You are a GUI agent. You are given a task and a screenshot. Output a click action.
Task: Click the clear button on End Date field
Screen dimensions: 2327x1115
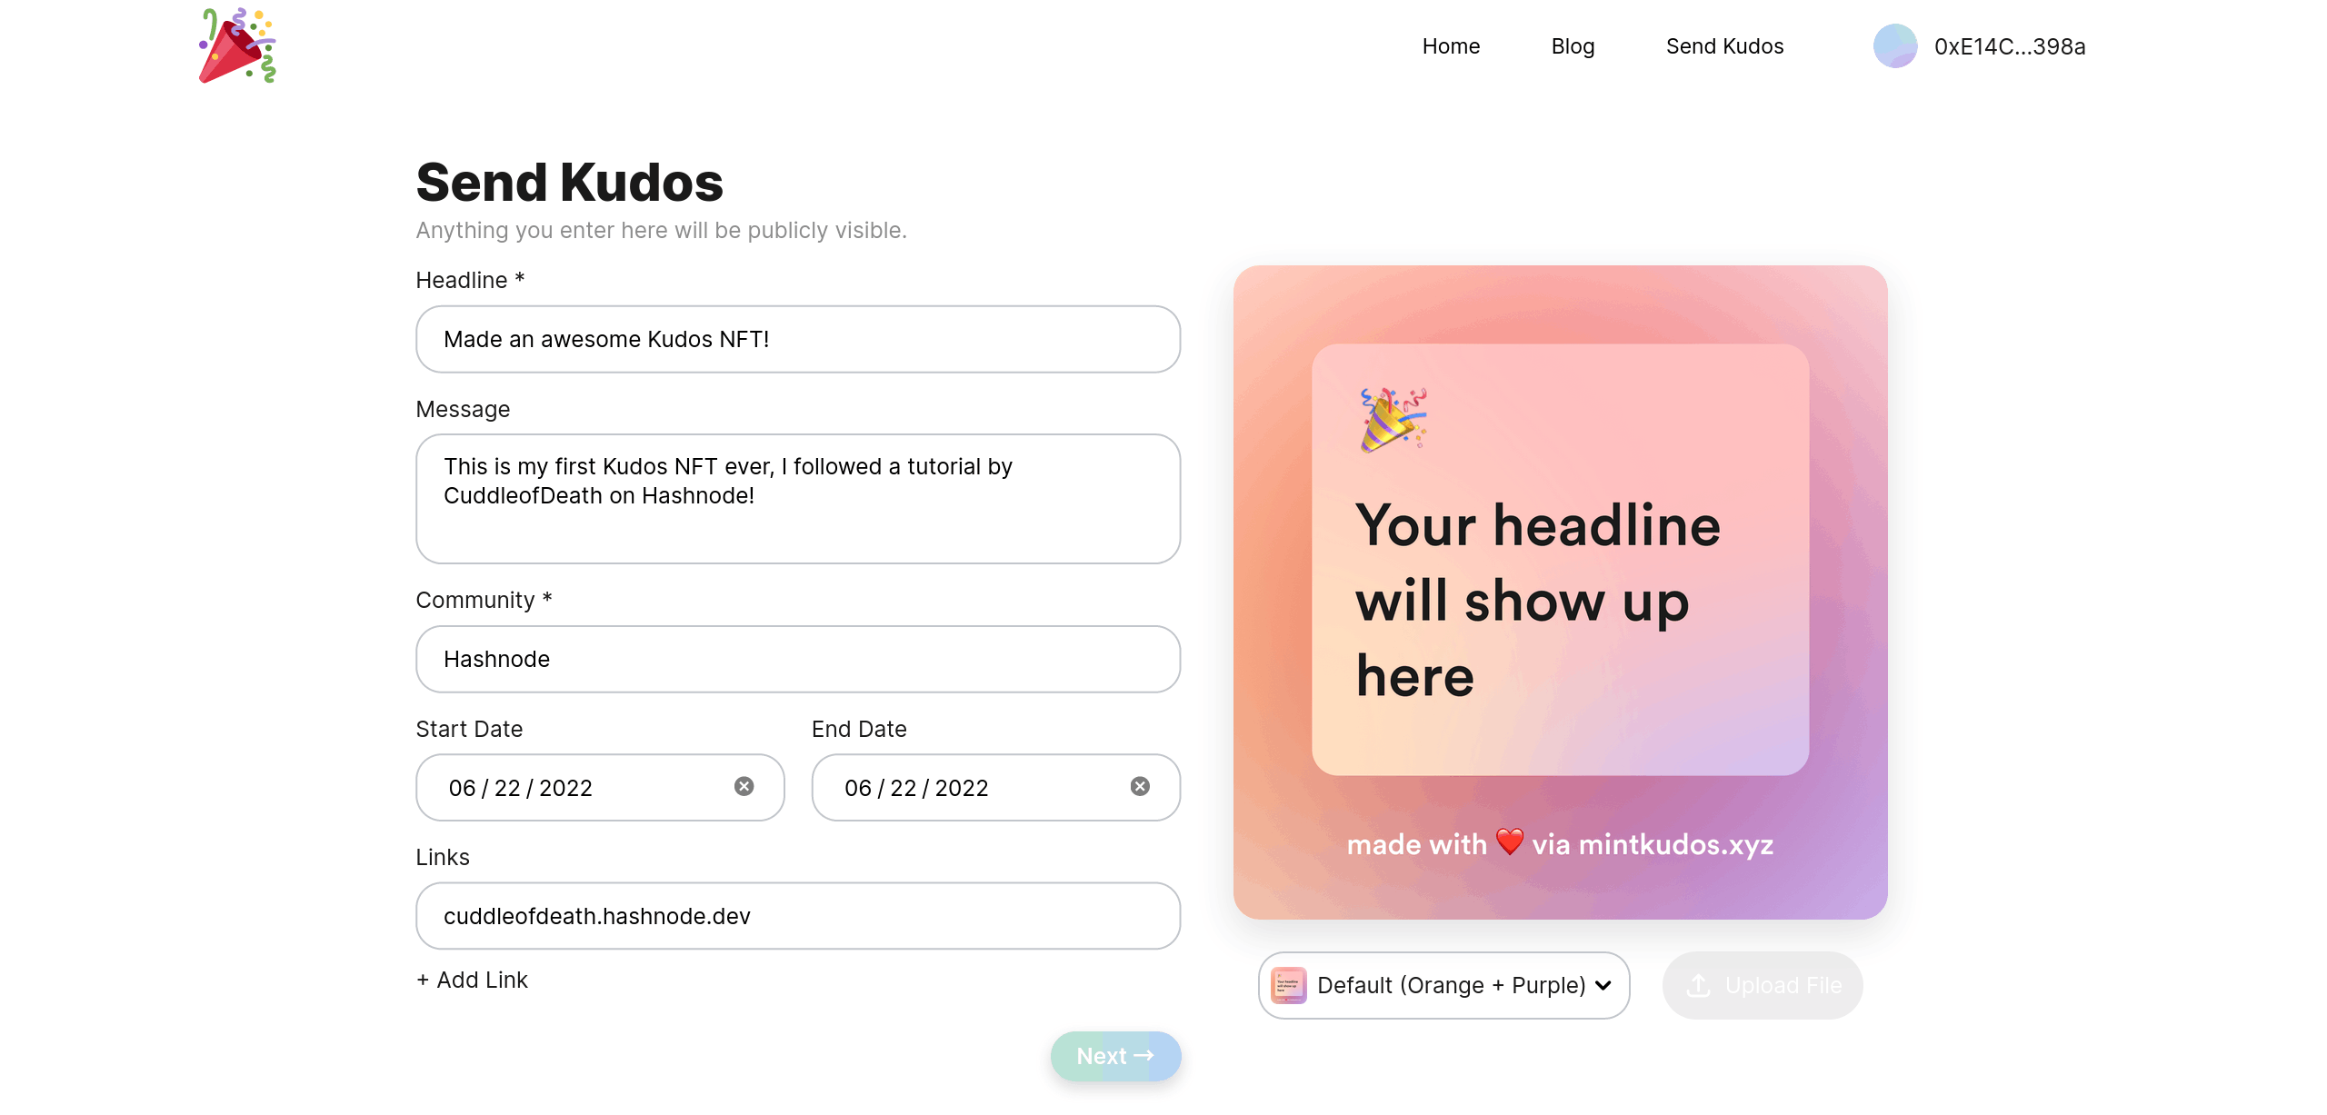(x=1140, y=787)
